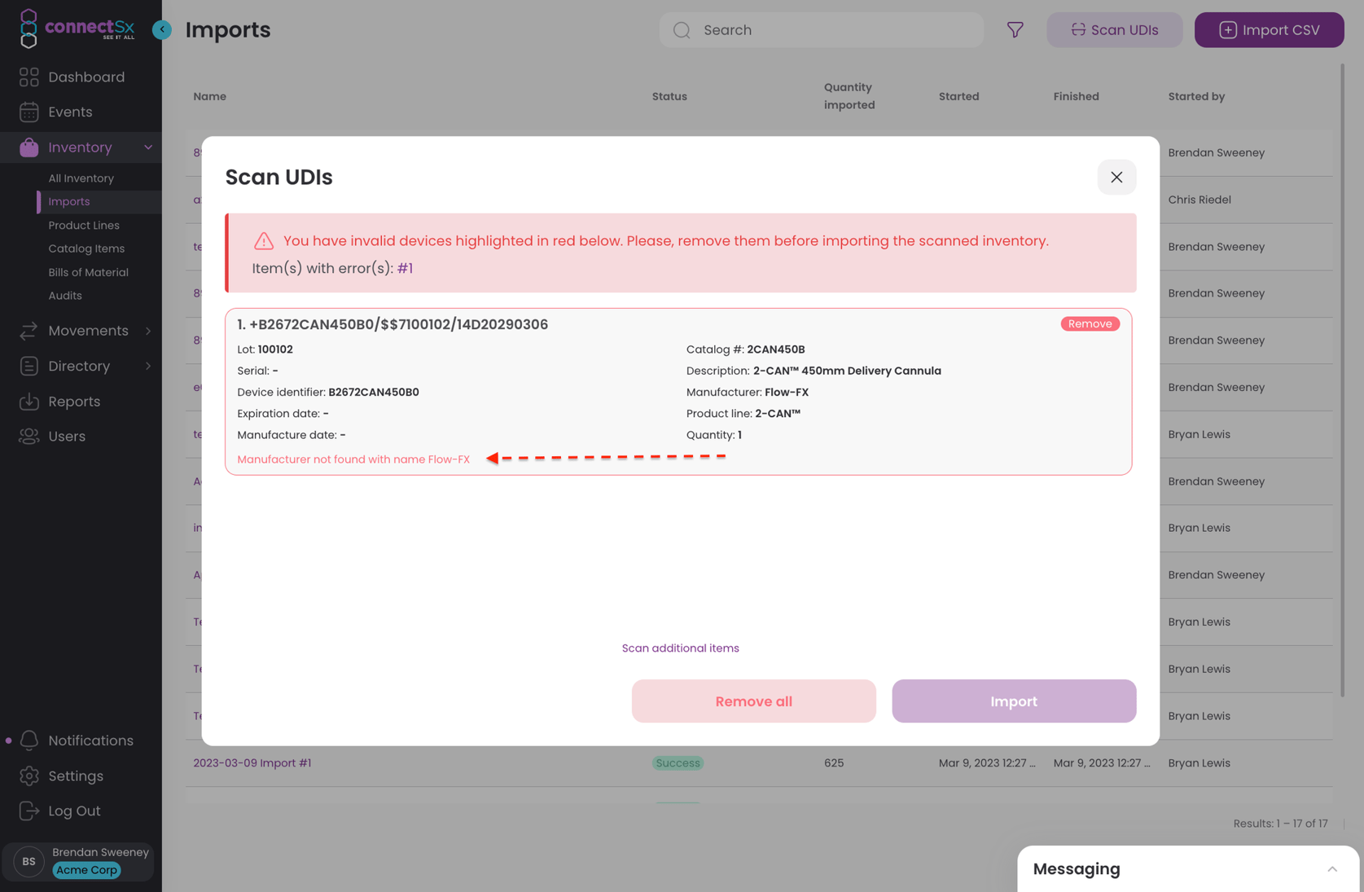This screenshot has width=1364, height=892.
Task: Click the Scan additional items link
Action: coord(680,648)
